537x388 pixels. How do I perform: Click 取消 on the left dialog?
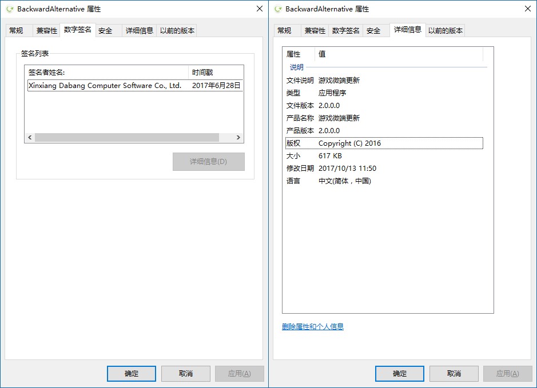[185, 373]
